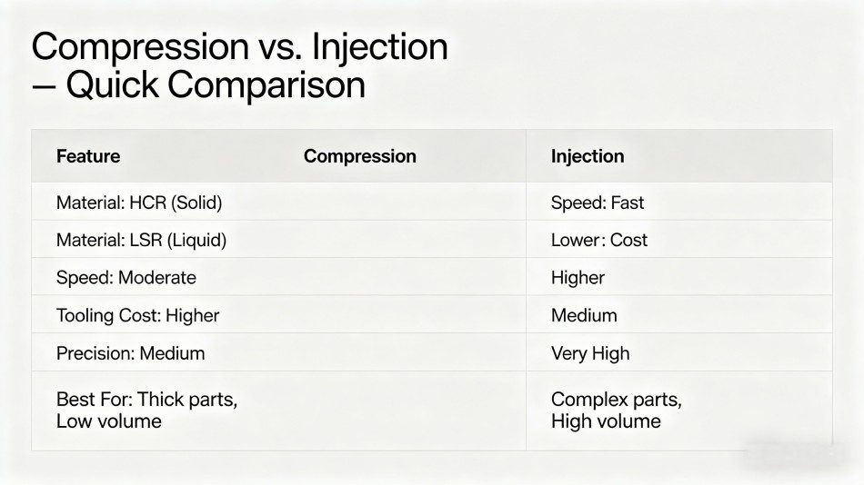
Task: Select the "— Quick Comparison" title line
Action: pos(198,85)
